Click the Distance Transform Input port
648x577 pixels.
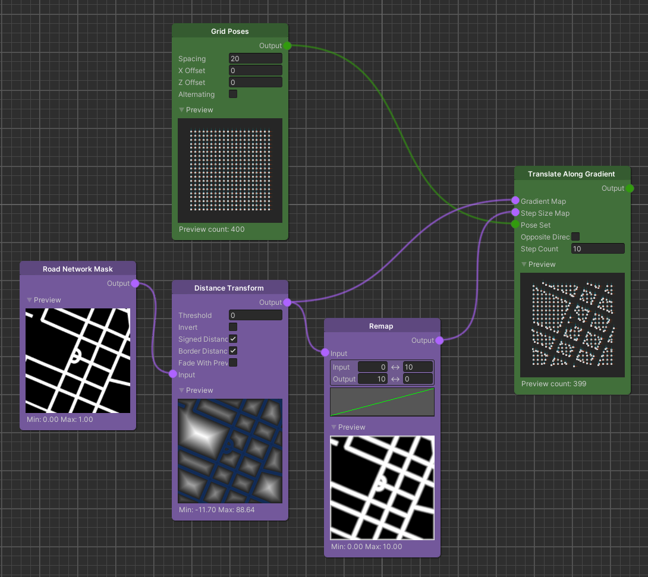click(x=172, y=374)
